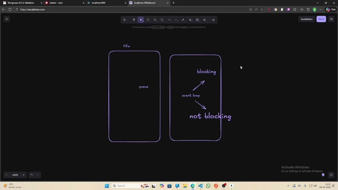The width and height of the screenshot is (338, 190).
Task: Open Copilot Chat button
Action: click(331, 9)
